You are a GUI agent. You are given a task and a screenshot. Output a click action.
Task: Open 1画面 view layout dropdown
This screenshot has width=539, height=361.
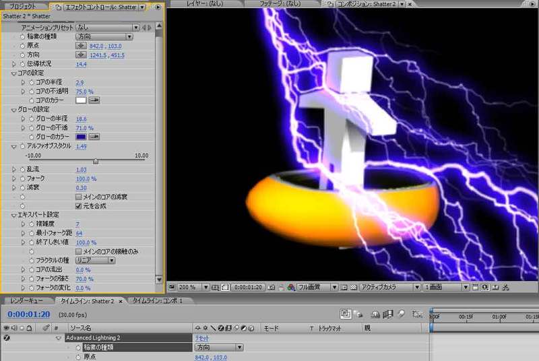coord(446,287)
